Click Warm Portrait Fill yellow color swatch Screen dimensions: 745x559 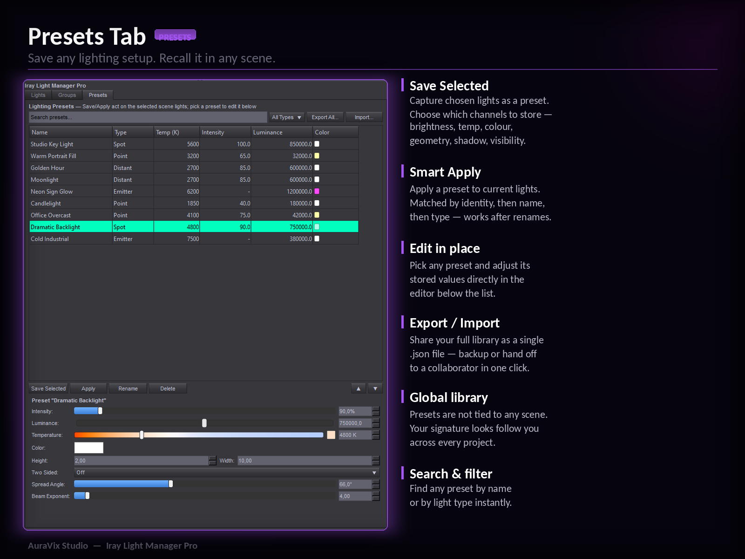point(317,156)
